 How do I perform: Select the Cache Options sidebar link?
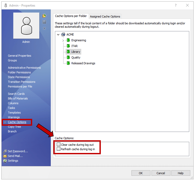[x=17, y=122]
